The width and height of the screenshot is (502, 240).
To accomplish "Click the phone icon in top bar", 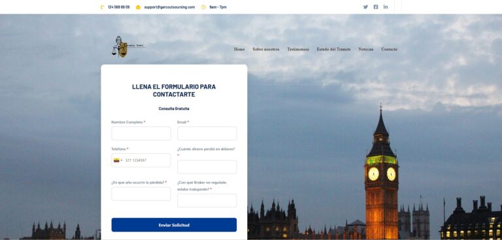I will [x=102, y=7].
